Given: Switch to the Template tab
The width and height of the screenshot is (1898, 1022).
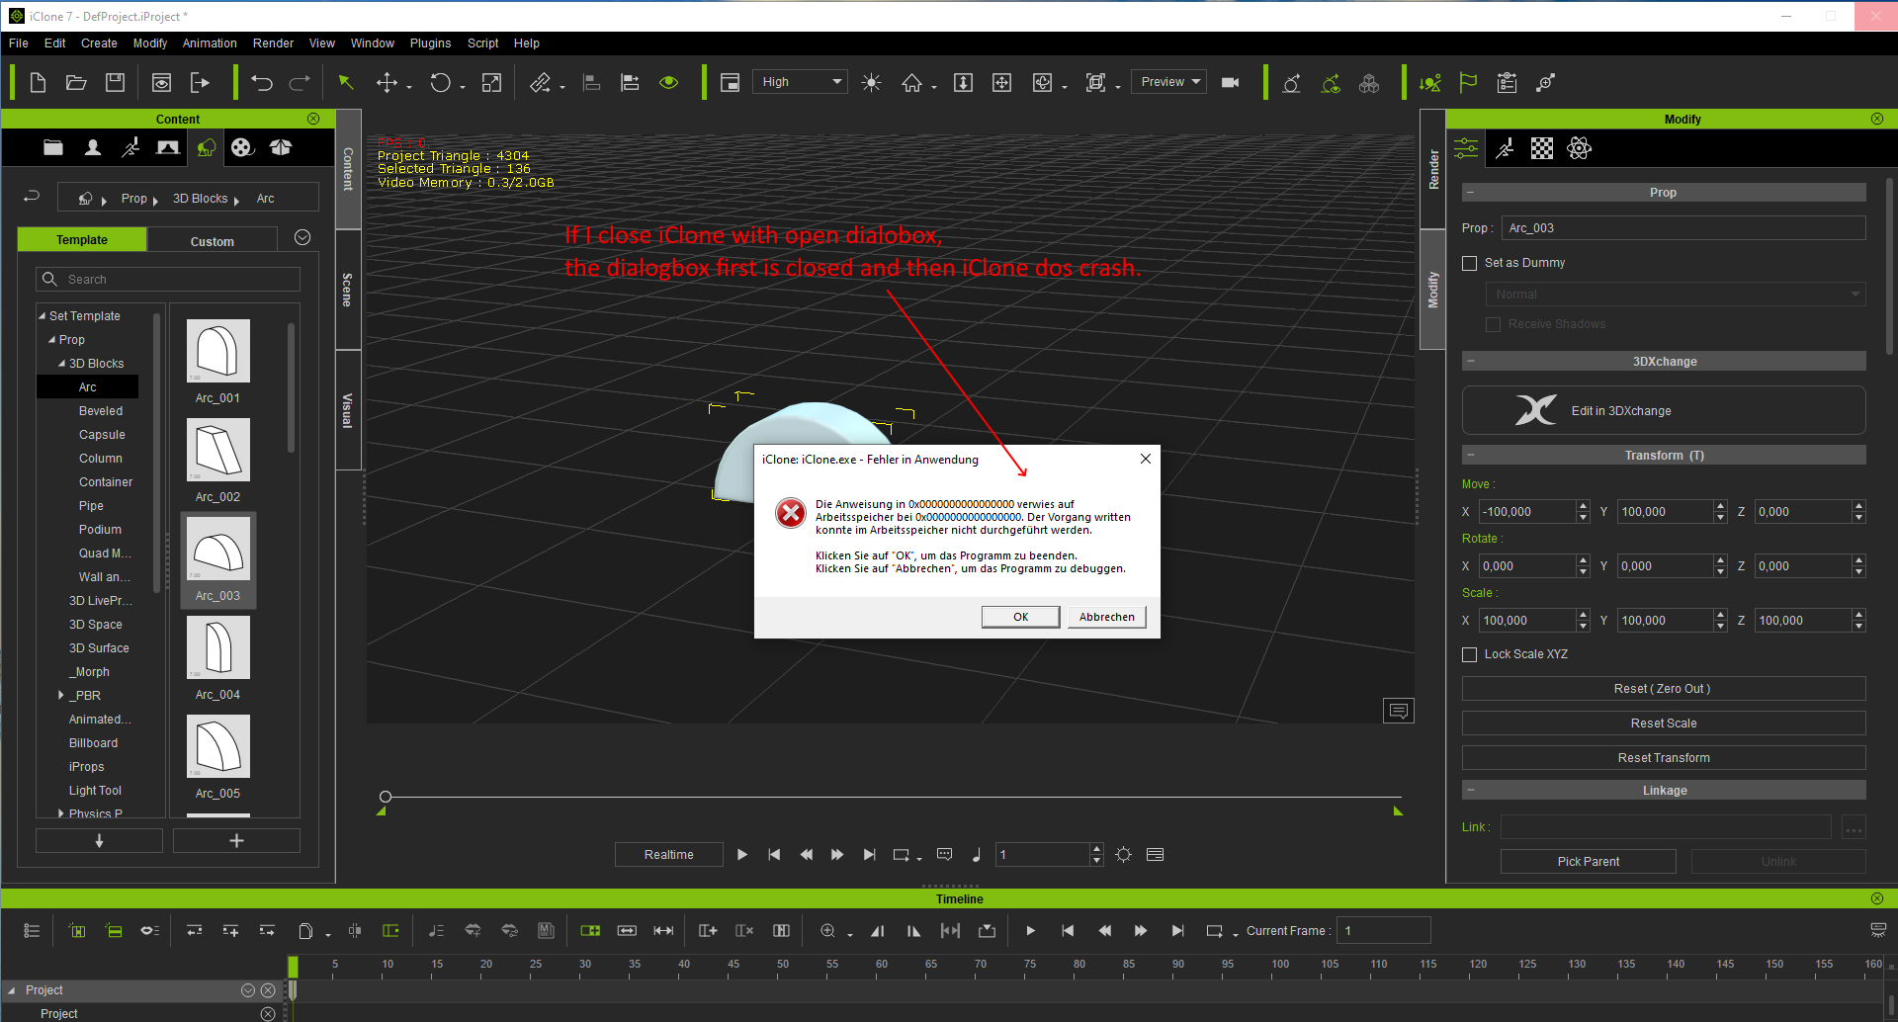Looking at the screenshot, I should pyautogui.click(x=82, y=240).
